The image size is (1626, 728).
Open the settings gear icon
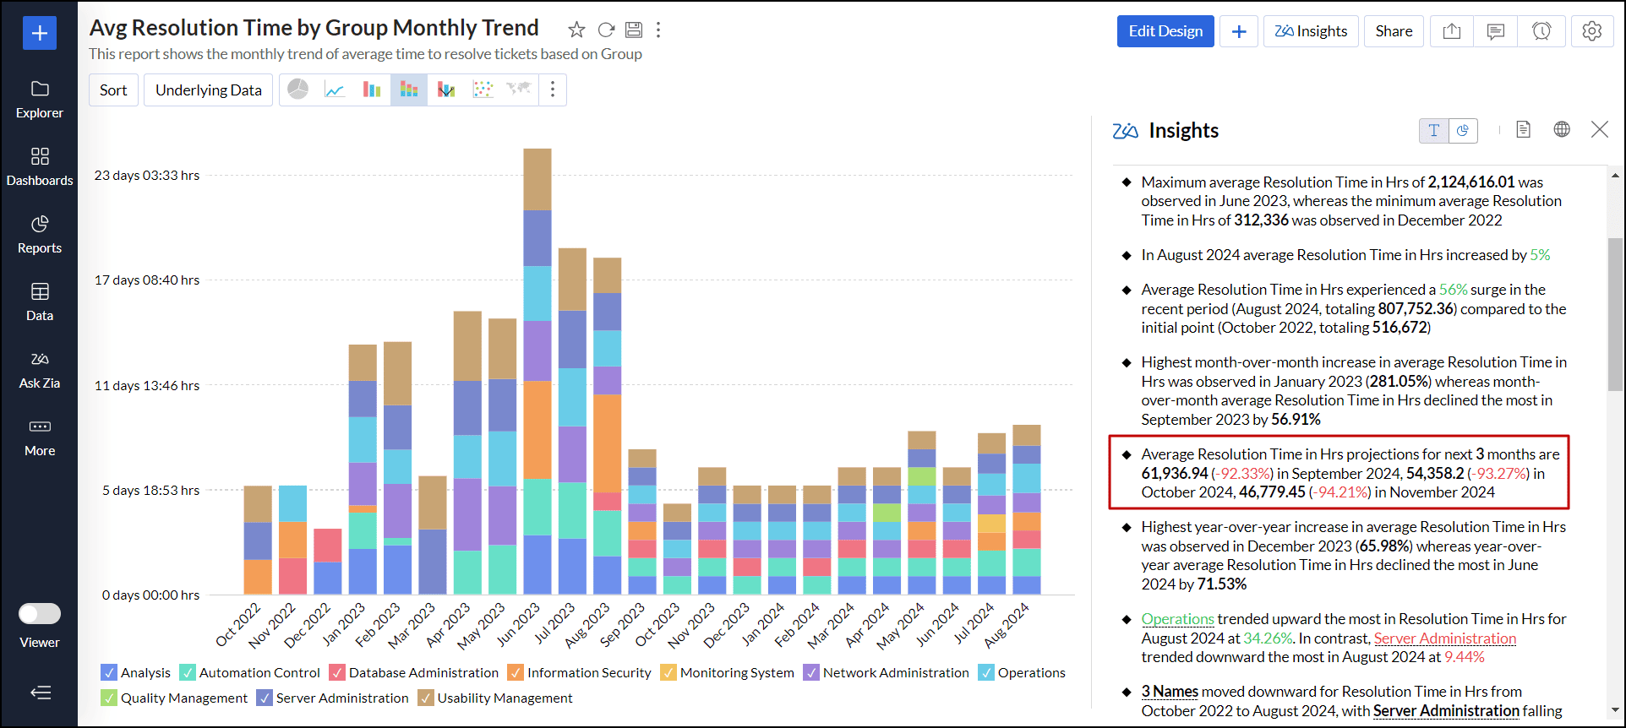[x=1591, y=31]
